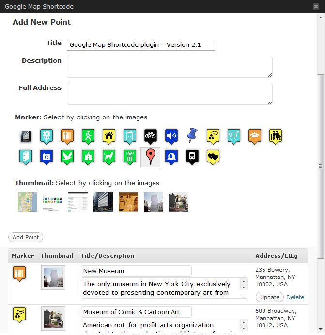This screenshot has height=335, width=325.
Task: Choose the blue camera marker
Action: click(x=46, y=157)
